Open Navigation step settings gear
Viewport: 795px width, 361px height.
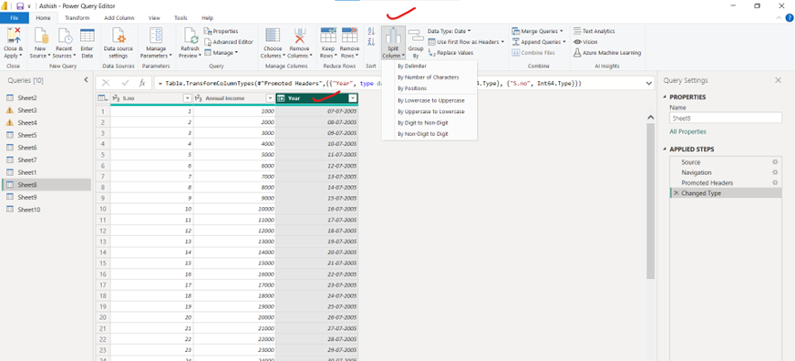774,172
